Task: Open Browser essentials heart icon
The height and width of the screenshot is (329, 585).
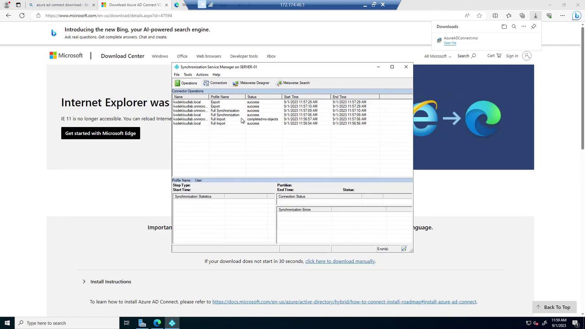Action: [x=549, y=16]
